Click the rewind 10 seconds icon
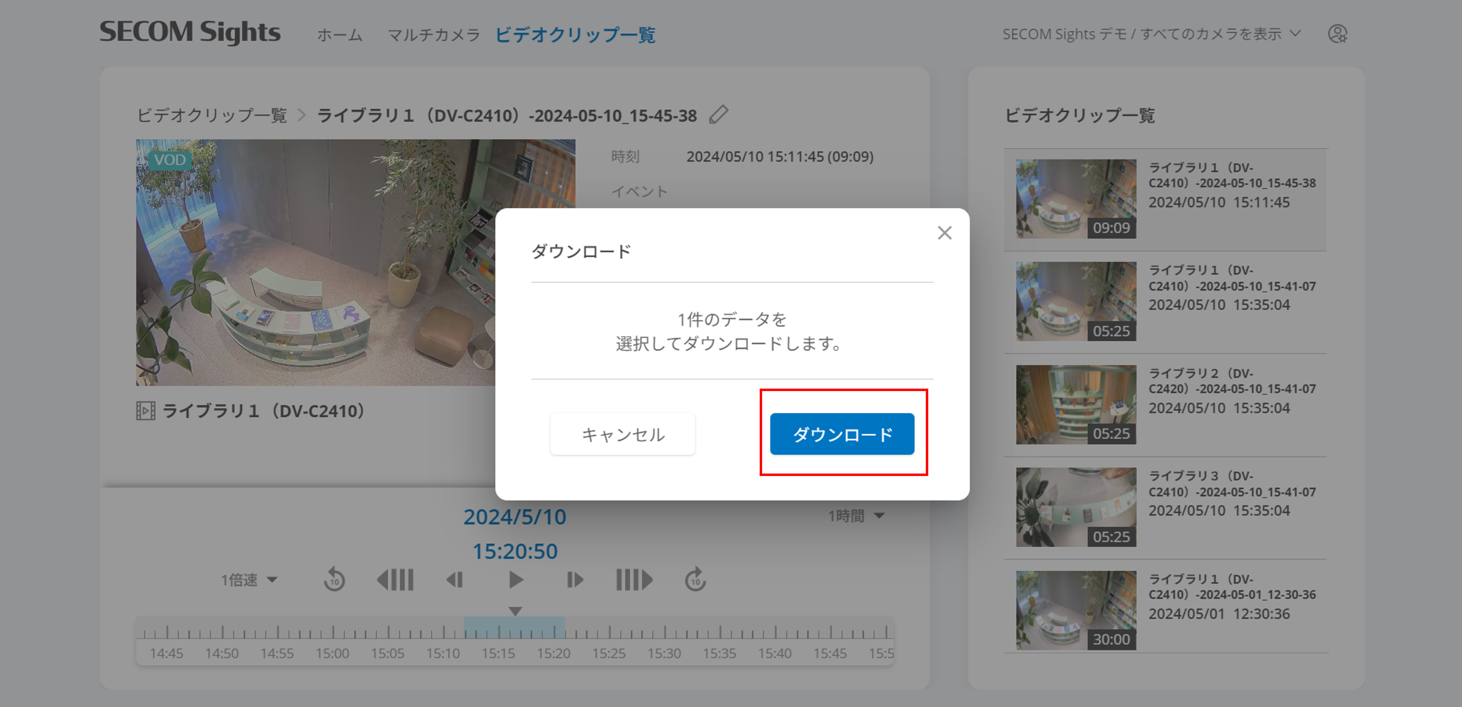This screenshot has width=1462, height=707. click(334, 579)
